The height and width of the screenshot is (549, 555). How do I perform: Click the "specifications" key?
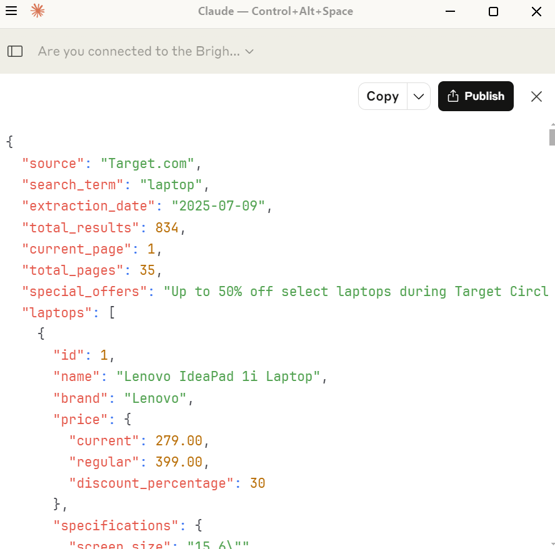point(116,526)
